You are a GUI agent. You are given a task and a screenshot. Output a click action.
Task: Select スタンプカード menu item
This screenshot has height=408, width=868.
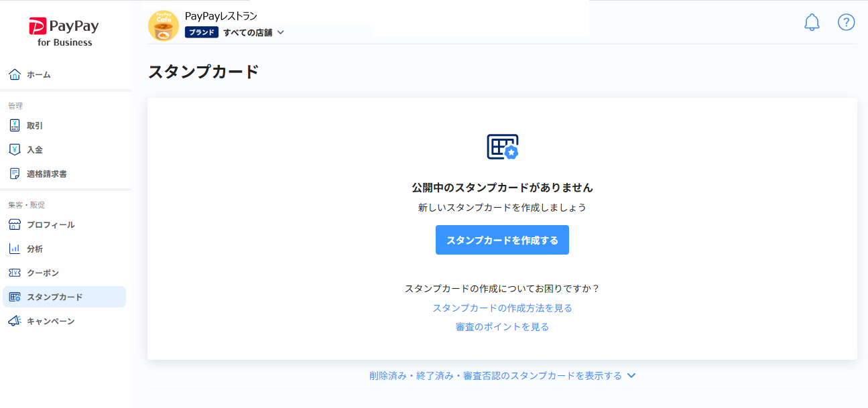click(x=64, y=297)
